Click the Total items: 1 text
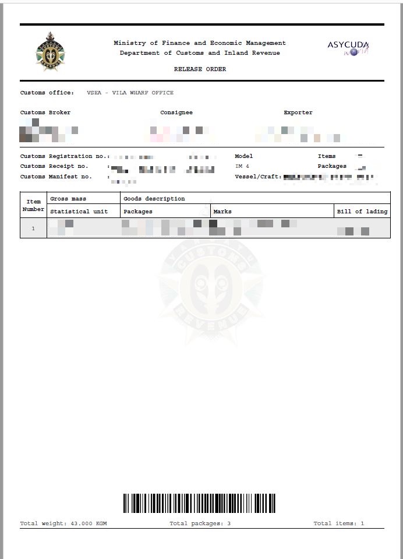This screenshot has height=559, width=403. pyautogui.click(x=338, y=523)
